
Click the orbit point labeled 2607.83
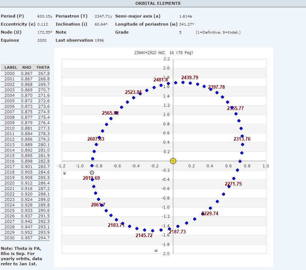(99, 137)
